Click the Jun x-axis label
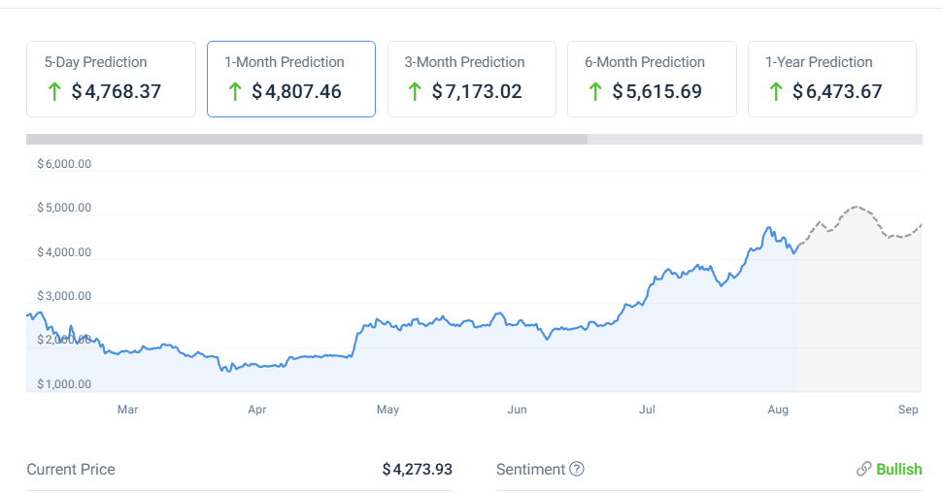This screenshot has height=493, width=942. click(518, 410)
